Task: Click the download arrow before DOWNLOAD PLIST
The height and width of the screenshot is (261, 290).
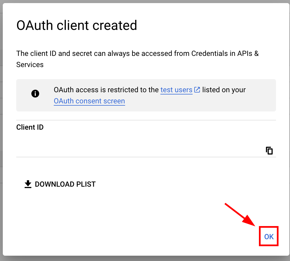Action: click(28, 184)
